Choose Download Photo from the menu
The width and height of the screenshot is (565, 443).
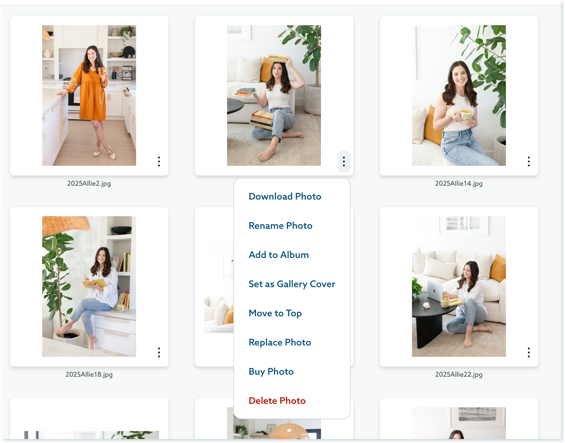[285, 197]
